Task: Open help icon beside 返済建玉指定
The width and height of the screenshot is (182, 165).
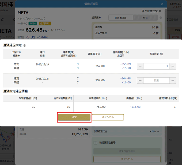Action: pyautogui.click(x=25, y=46)
